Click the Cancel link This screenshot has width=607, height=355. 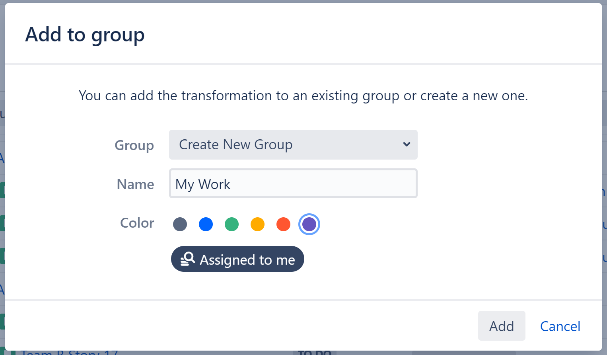(x=560, y=326)
